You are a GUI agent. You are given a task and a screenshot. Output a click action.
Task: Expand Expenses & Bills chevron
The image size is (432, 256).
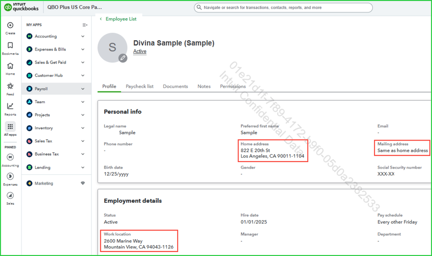[x=83, y=49]
